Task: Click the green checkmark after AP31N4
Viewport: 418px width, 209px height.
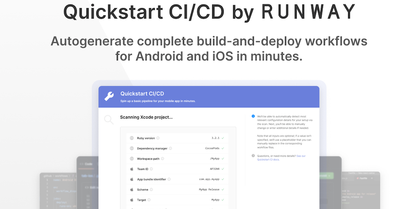Action: [x=223, y=169]
